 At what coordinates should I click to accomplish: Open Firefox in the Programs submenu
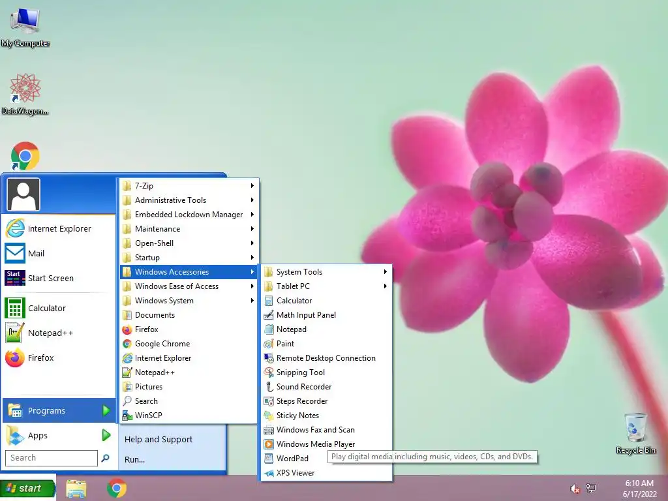pyautogui.click(x=189, y=329)
